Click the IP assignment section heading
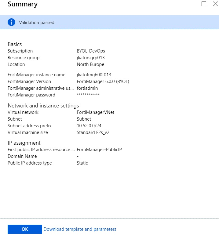219x239 pixels. [24, 143]
